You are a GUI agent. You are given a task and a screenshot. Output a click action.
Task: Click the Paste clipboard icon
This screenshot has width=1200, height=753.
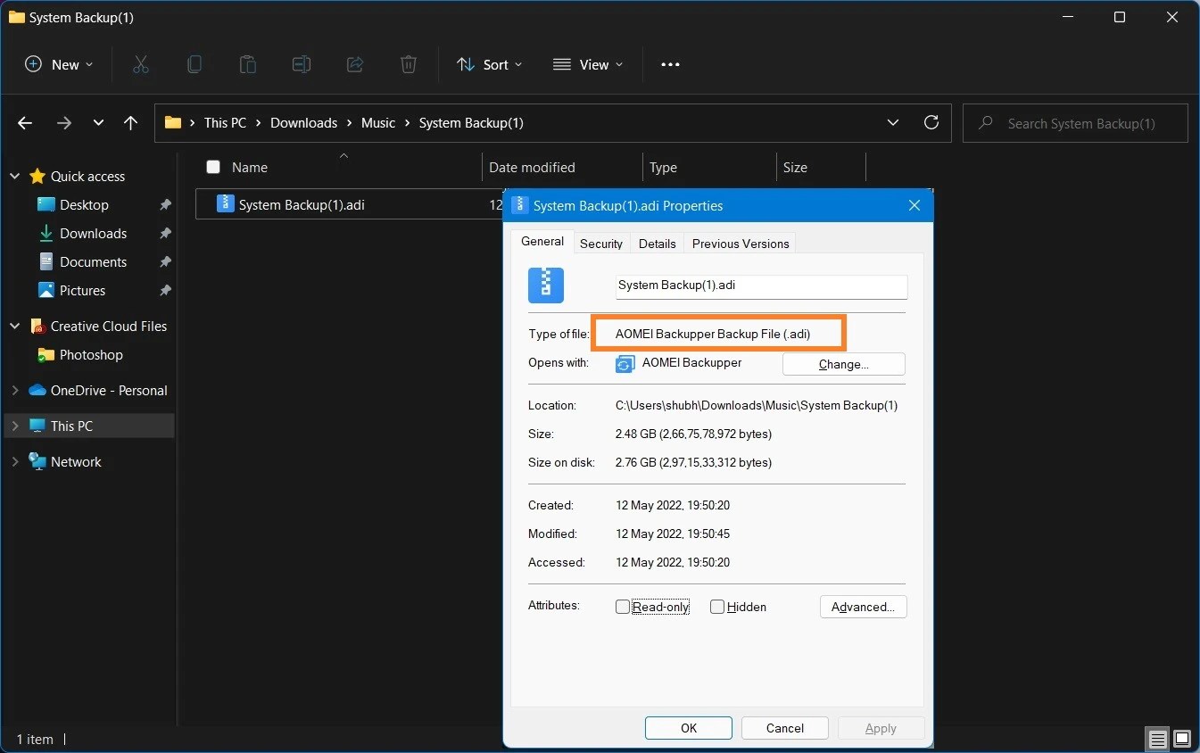pos(247,64)
